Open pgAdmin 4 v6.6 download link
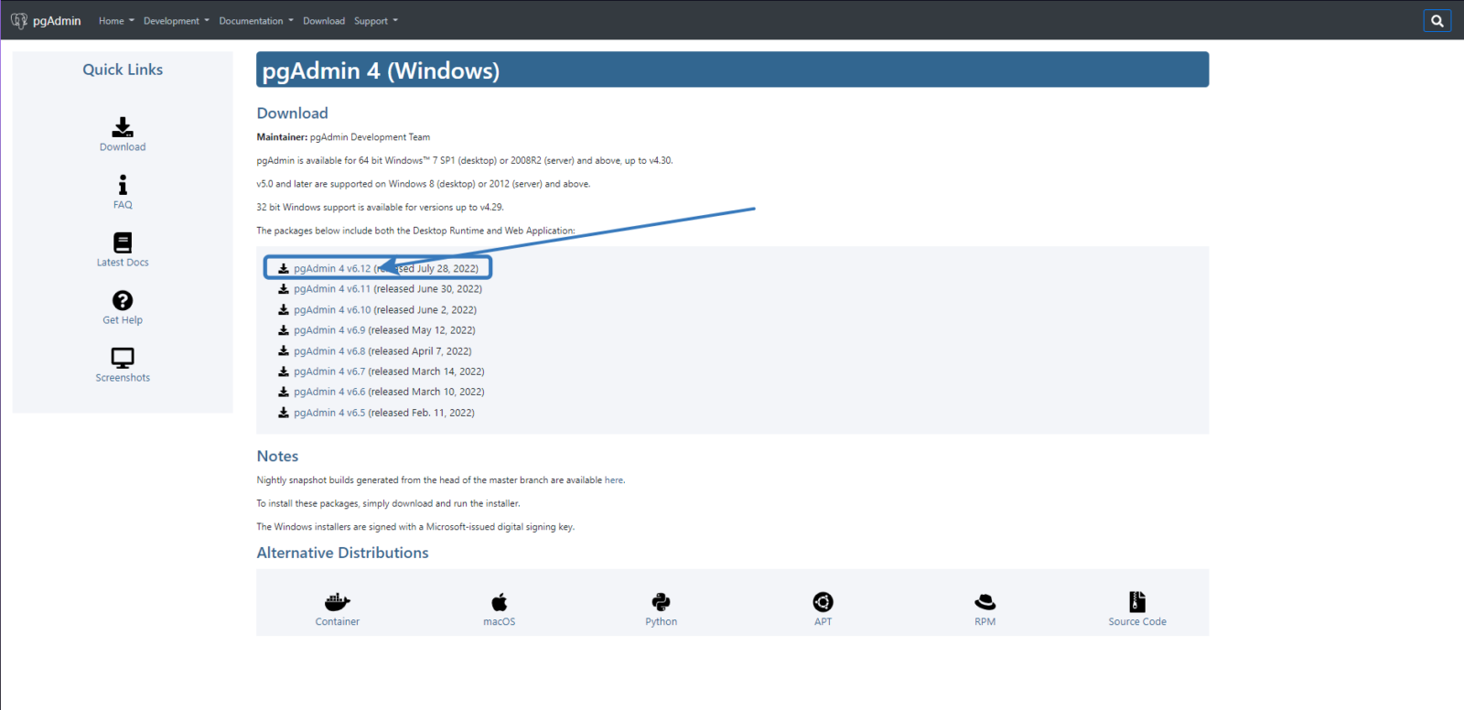This screenshot has width=1464, height=710. pos(329,392)
